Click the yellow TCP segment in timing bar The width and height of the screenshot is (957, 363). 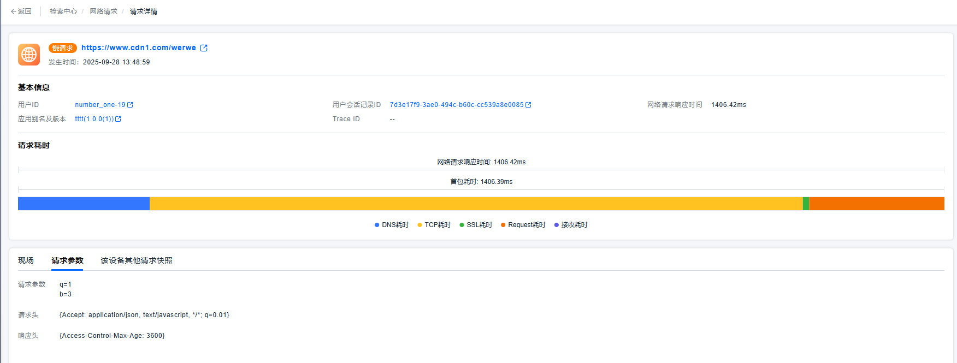[x=475, y=204]
